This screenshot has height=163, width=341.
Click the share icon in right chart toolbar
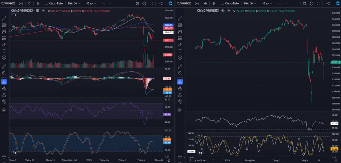(x=328, y=3)
